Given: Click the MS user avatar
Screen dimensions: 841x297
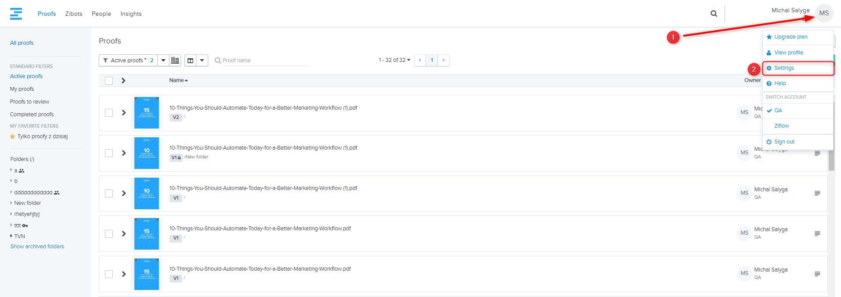Looking at the screenshot, I should coord(824,13).
